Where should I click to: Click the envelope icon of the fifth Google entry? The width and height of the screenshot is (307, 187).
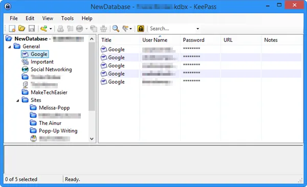pos(103,82)
